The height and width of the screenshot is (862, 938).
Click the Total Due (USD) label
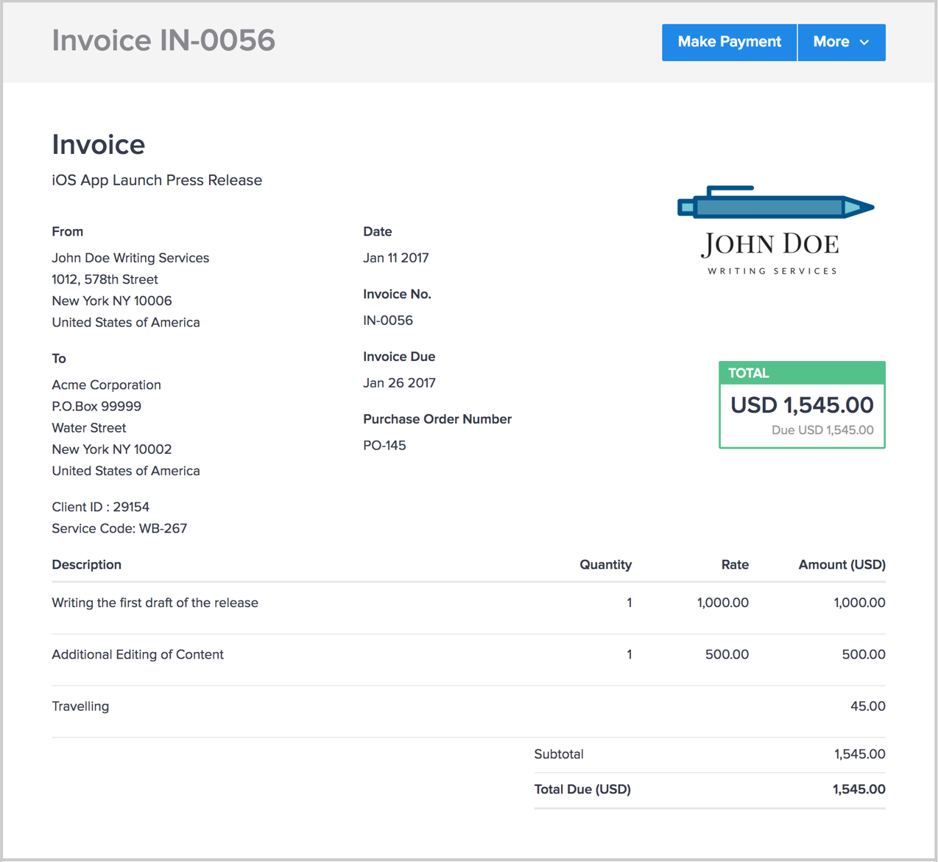point(582,789)
